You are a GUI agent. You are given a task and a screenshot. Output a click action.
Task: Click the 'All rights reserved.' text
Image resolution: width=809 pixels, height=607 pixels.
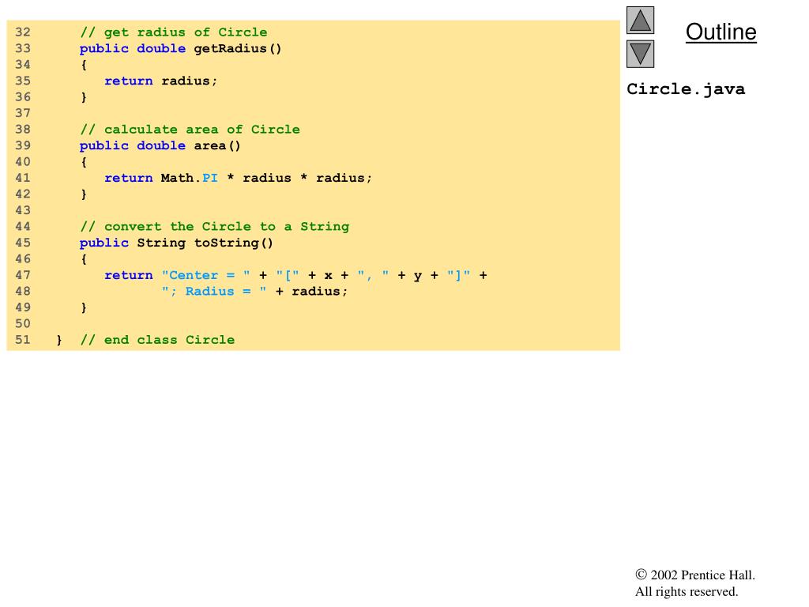[x=687, y=591]
